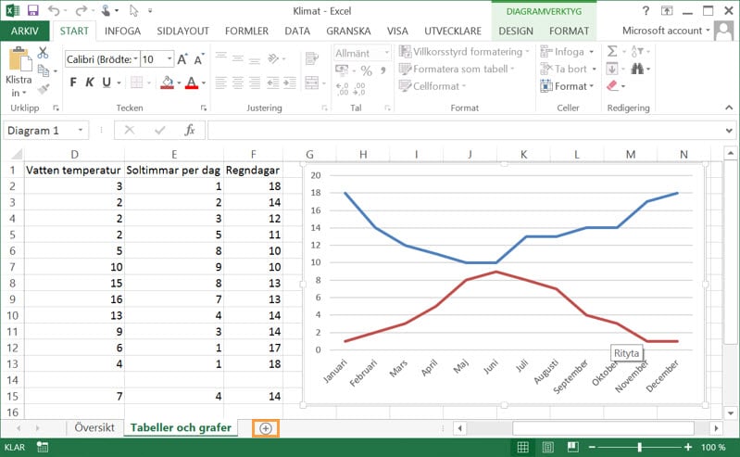Click the Format Painter brush icon

44,89
